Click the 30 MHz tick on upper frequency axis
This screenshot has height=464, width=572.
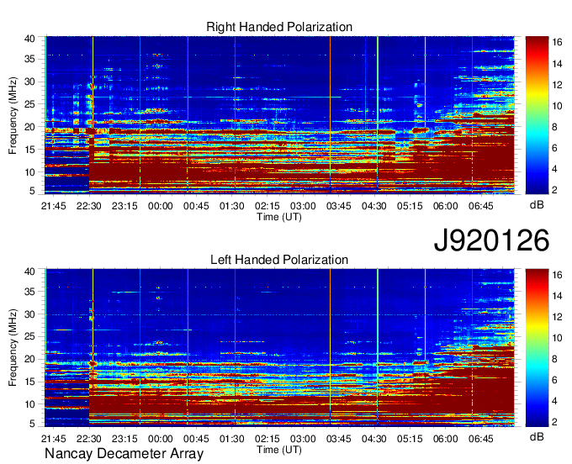pyautogui.click(x=29, y=82)
